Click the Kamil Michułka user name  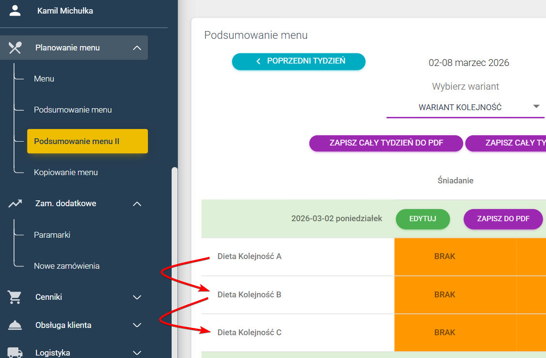click(65, 11)
